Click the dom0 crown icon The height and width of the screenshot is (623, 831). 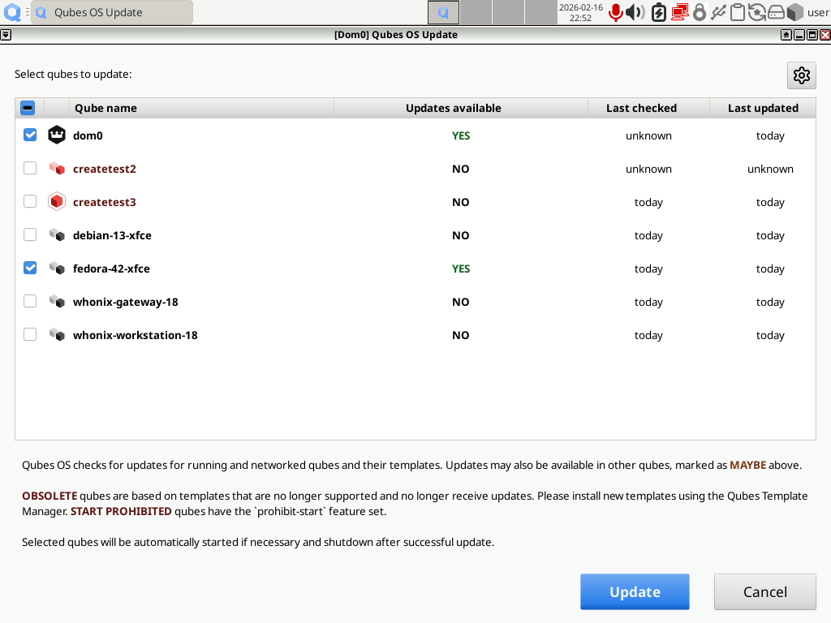pyautogui.click(x=57, y=135)
